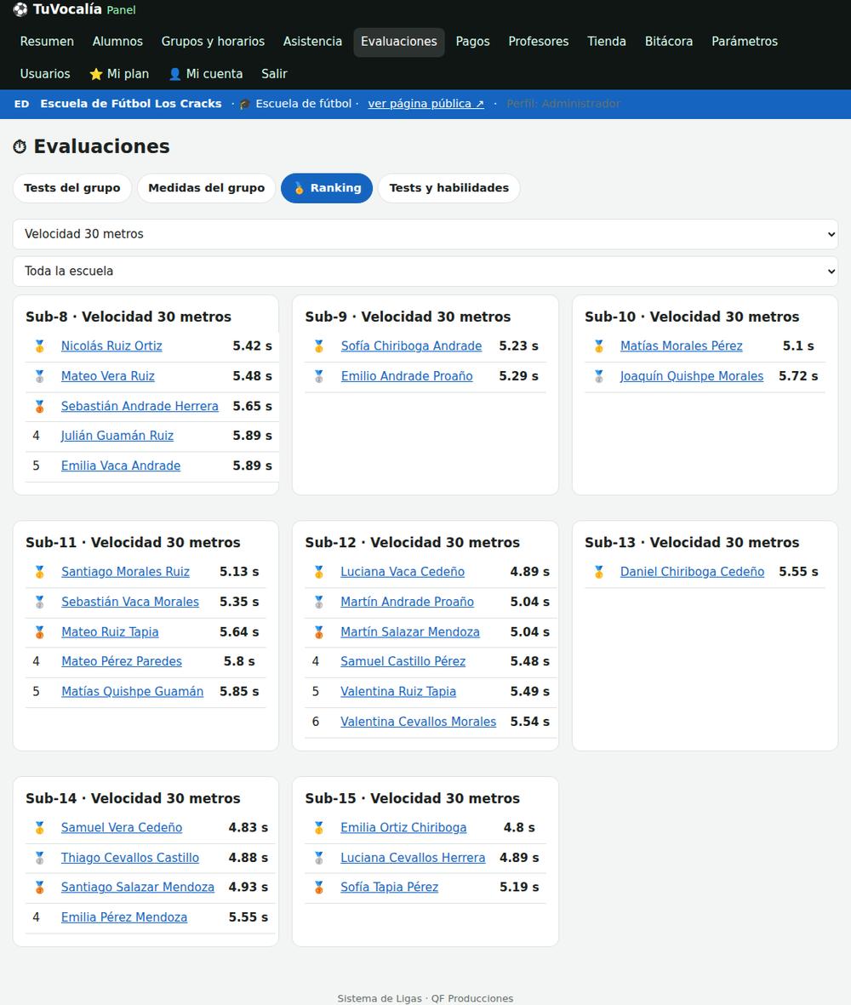Click bronze medal icon for Sofía Tapia Pérez
The height and width of the screenshot is (1005, 851).
319,888
